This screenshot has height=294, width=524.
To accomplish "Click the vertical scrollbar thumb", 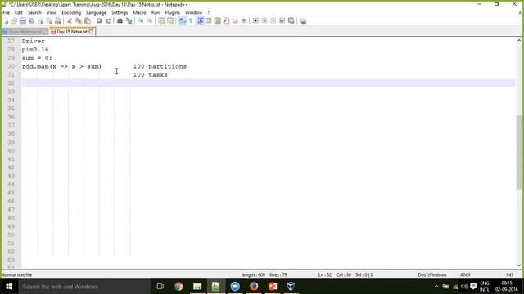I will pos(519,153).
